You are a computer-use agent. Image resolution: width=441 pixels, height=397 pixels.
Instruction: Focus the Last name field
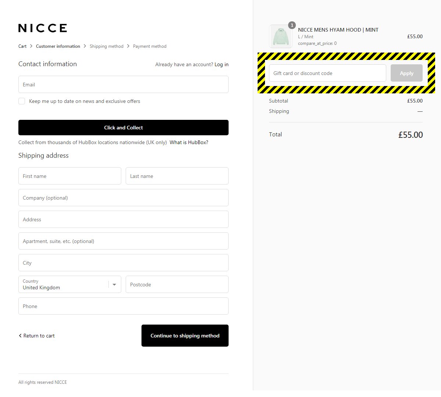click(x=177, y=176)
